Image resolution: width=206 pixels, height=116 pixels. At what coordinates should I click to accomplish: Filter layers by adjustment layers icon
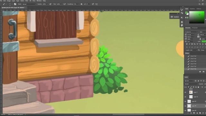coord(198,81)
